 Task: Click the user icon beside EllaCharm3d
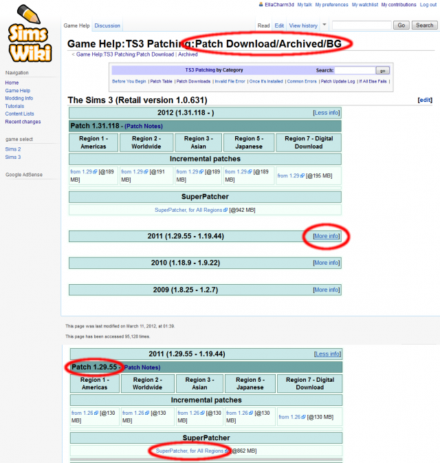pos(260,5)
